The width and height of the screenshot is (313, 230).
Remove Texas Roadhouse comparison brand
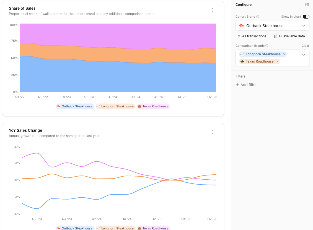point(277,61)
